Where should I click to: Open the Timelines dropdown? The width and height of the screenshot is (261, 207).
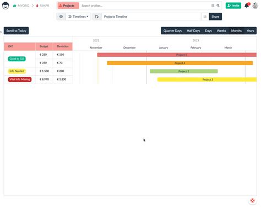(78, 17)
